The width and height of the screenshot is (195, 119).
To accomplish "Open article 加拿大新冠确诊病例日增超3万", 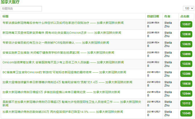I will click(x=58, y=92).
